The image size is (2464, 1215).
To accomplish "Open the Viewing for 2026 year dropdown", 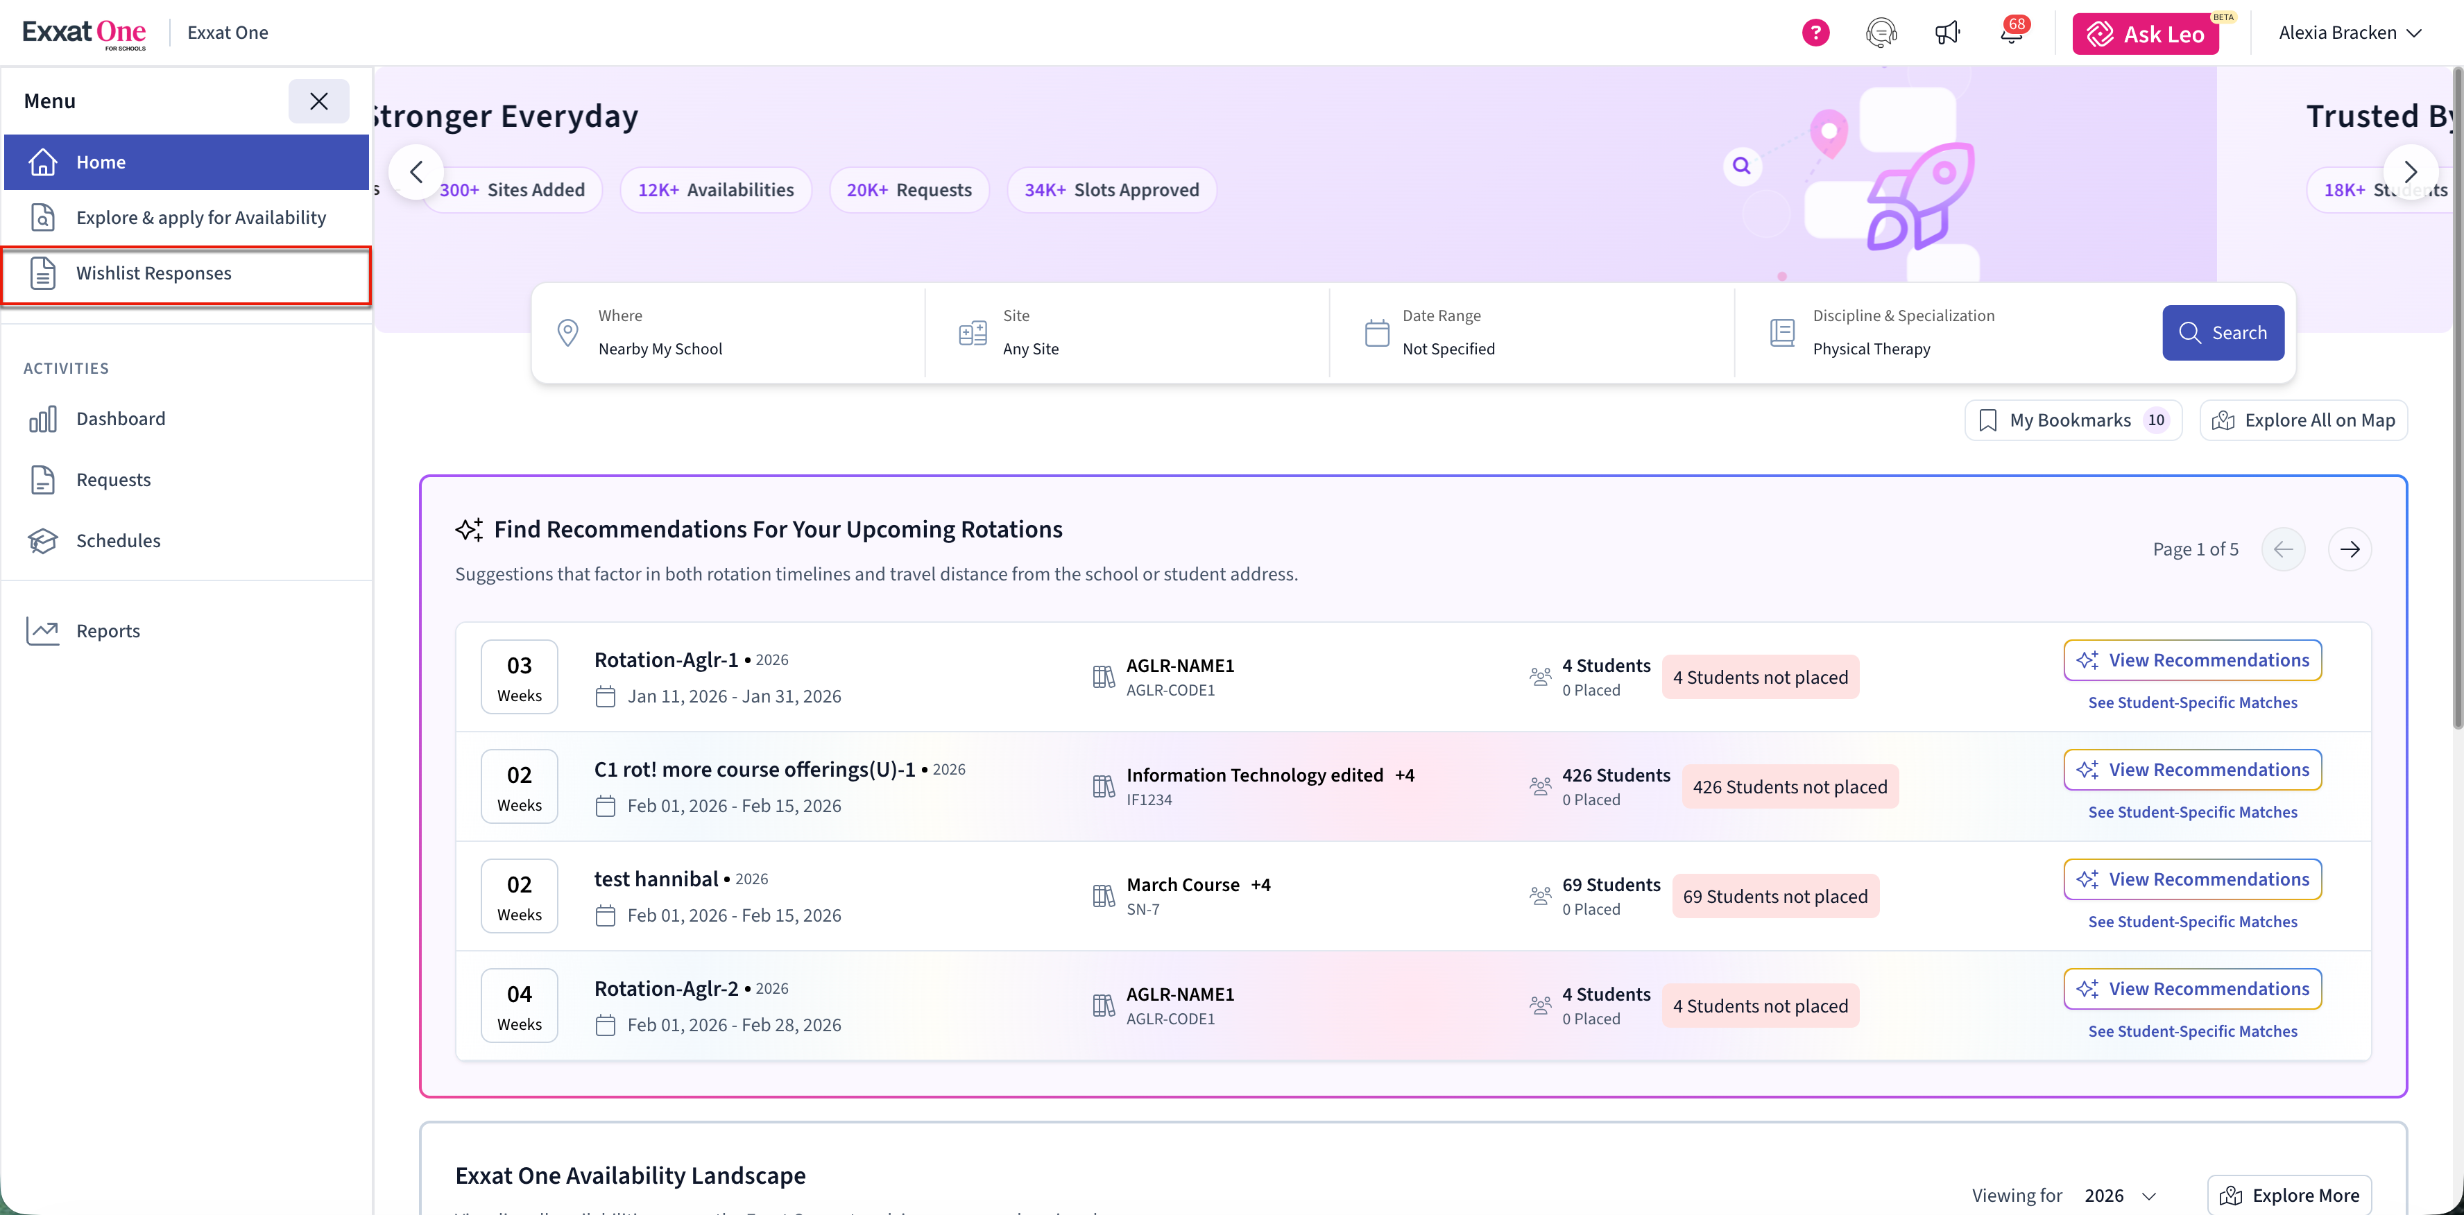I will [x=2120, y=1195].
